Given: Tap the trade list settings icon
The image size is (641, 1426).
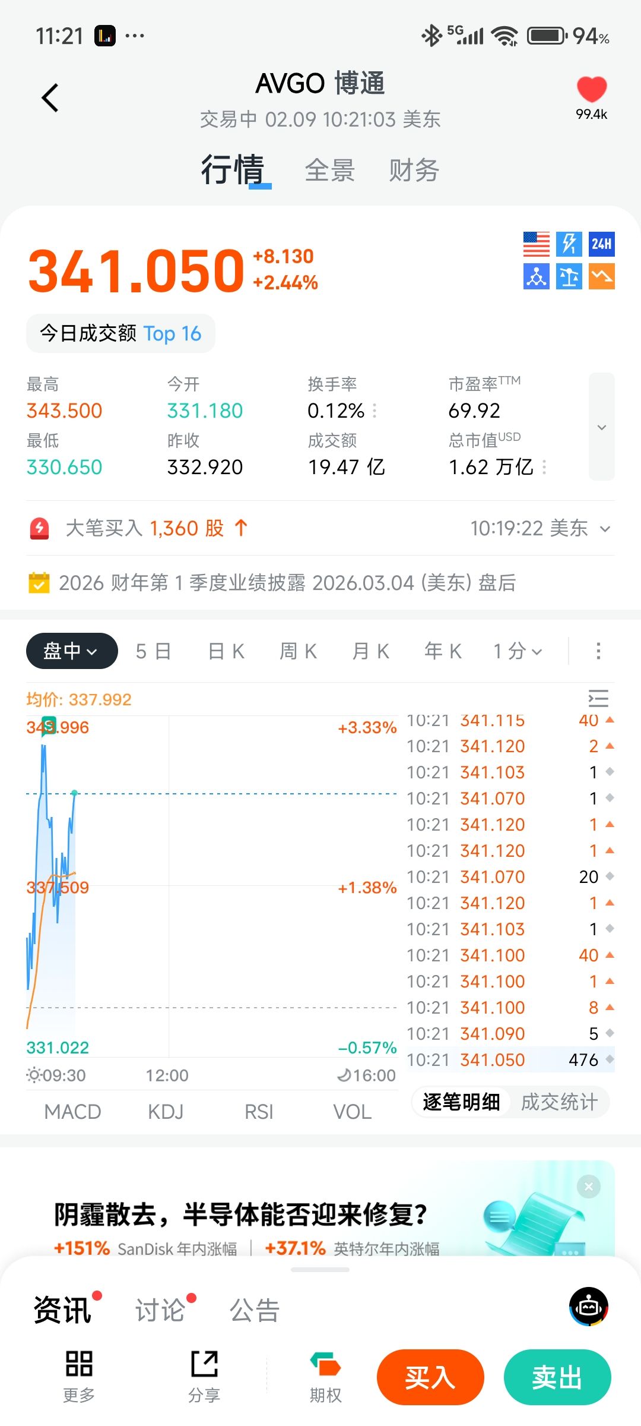Looking at the screenshot, I should pos(598,698).
